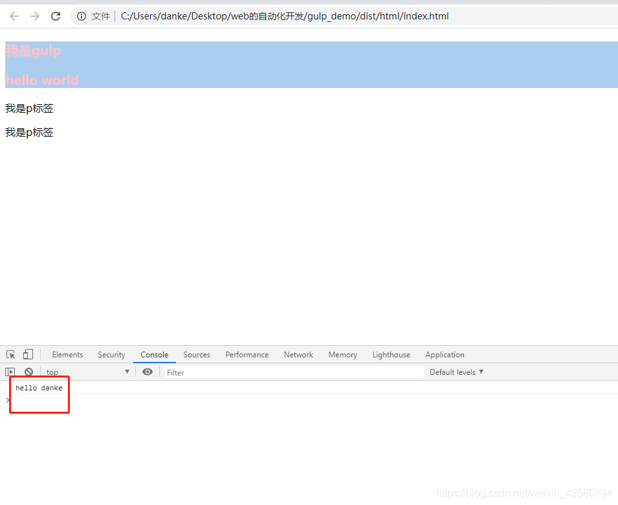Switch to the Elements tab
618x505 pixels.
67,354
